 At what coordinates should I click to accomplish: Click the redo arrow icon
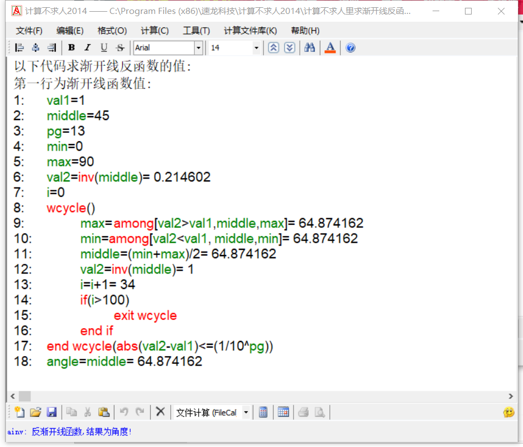[140, 412]
